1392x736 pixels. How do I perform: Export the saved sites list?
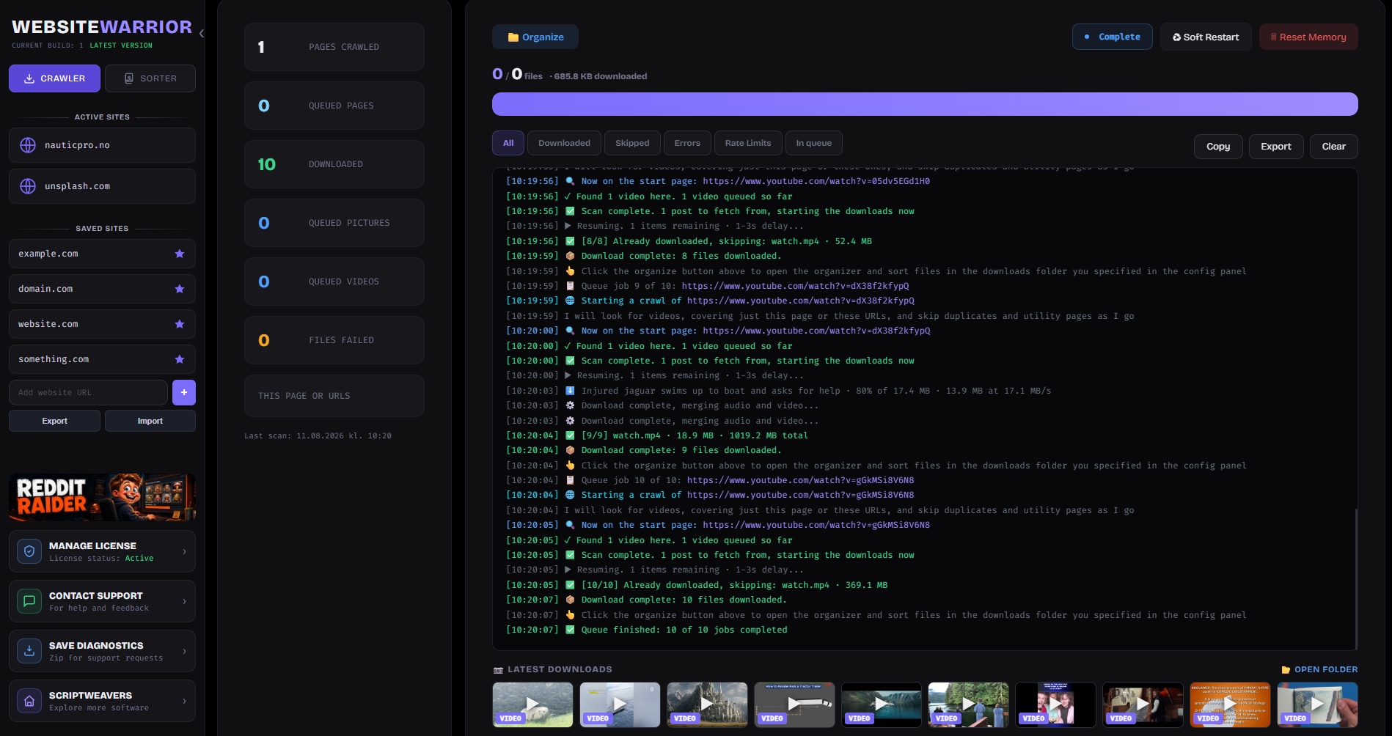(54, 421)
